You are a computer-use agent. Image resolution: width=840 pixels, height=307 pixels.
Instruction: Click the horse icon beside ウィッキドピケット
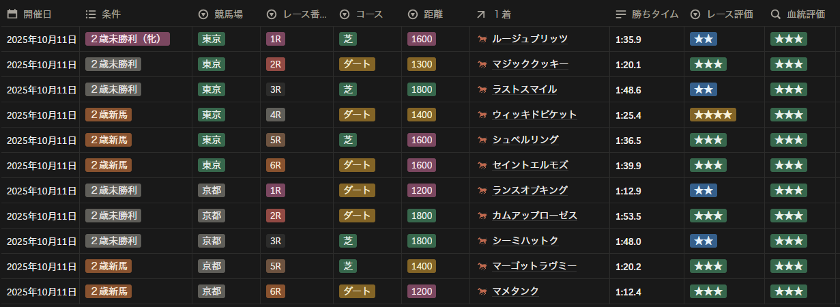[x=482, y=115]
